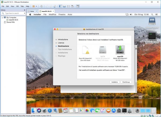Viewport: 161px width, 117px height.
Task: Close the Library panel
Action: [x=24, y=10]
